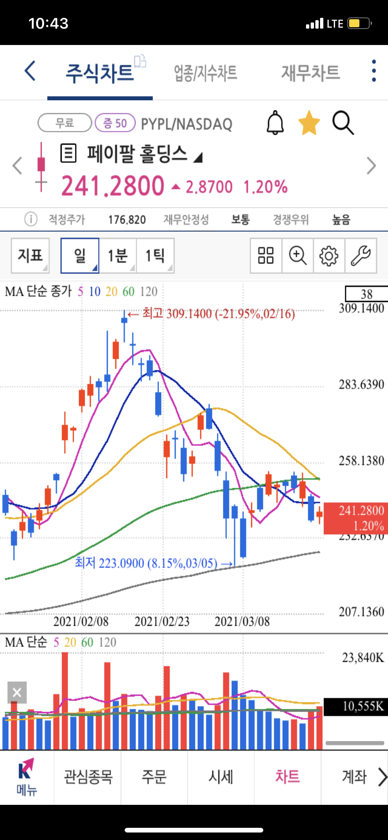Tap the 38 candle count box
388x840 pixels.
click(366, 294)
